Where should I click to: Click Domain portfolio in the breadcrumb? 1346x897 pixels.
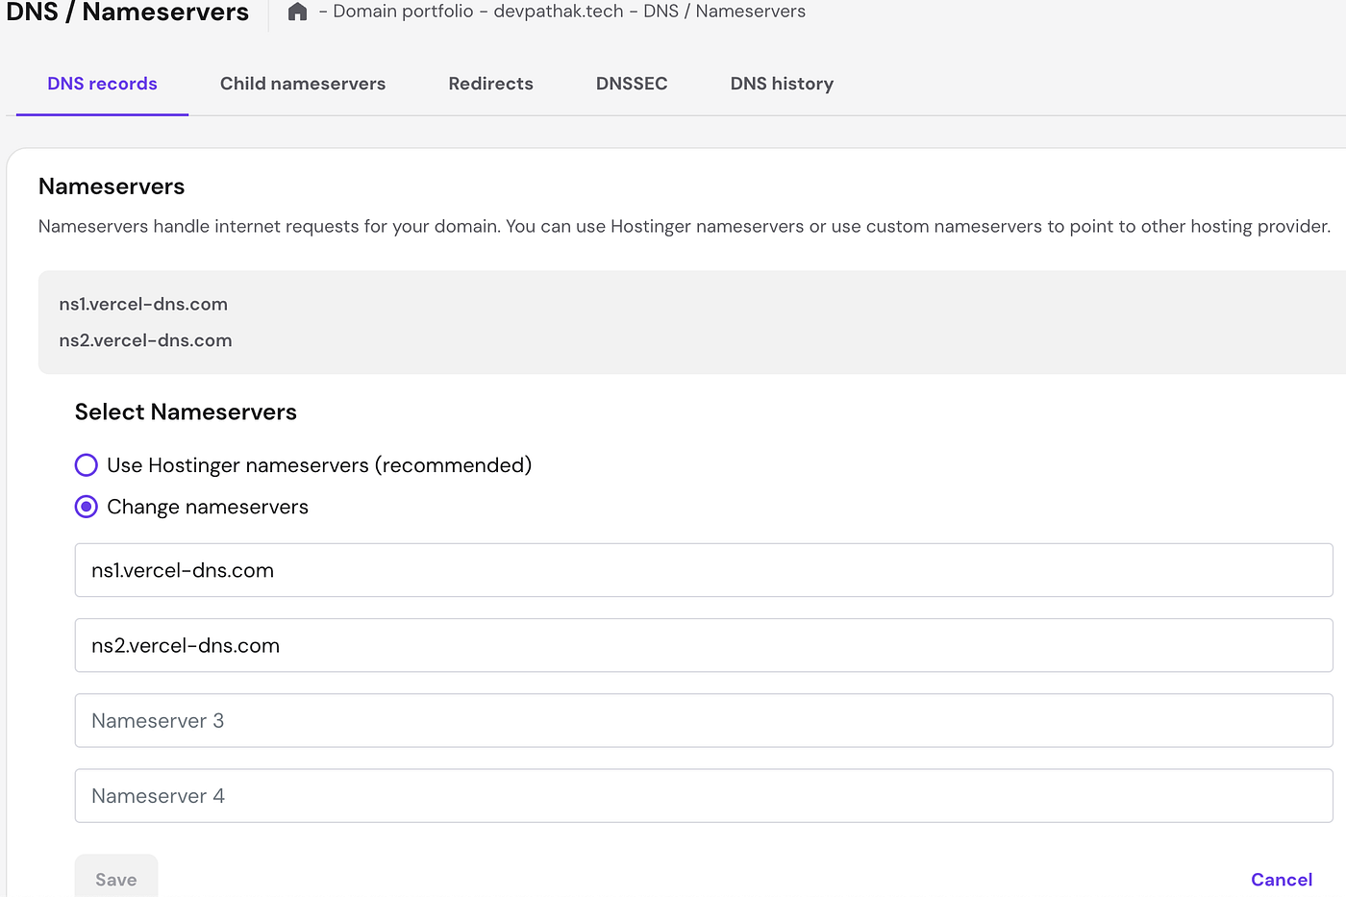coord(403,12)
